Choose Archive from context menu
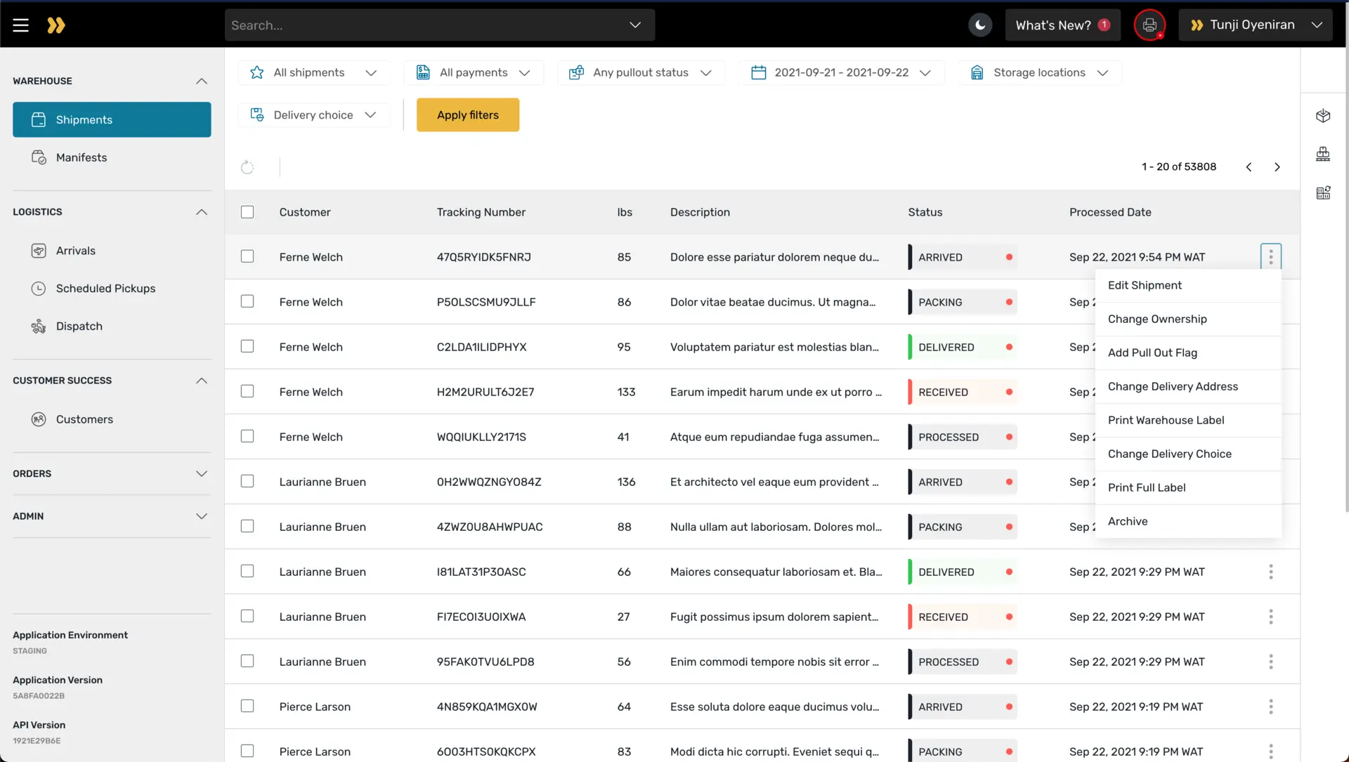 point(1188,521)
